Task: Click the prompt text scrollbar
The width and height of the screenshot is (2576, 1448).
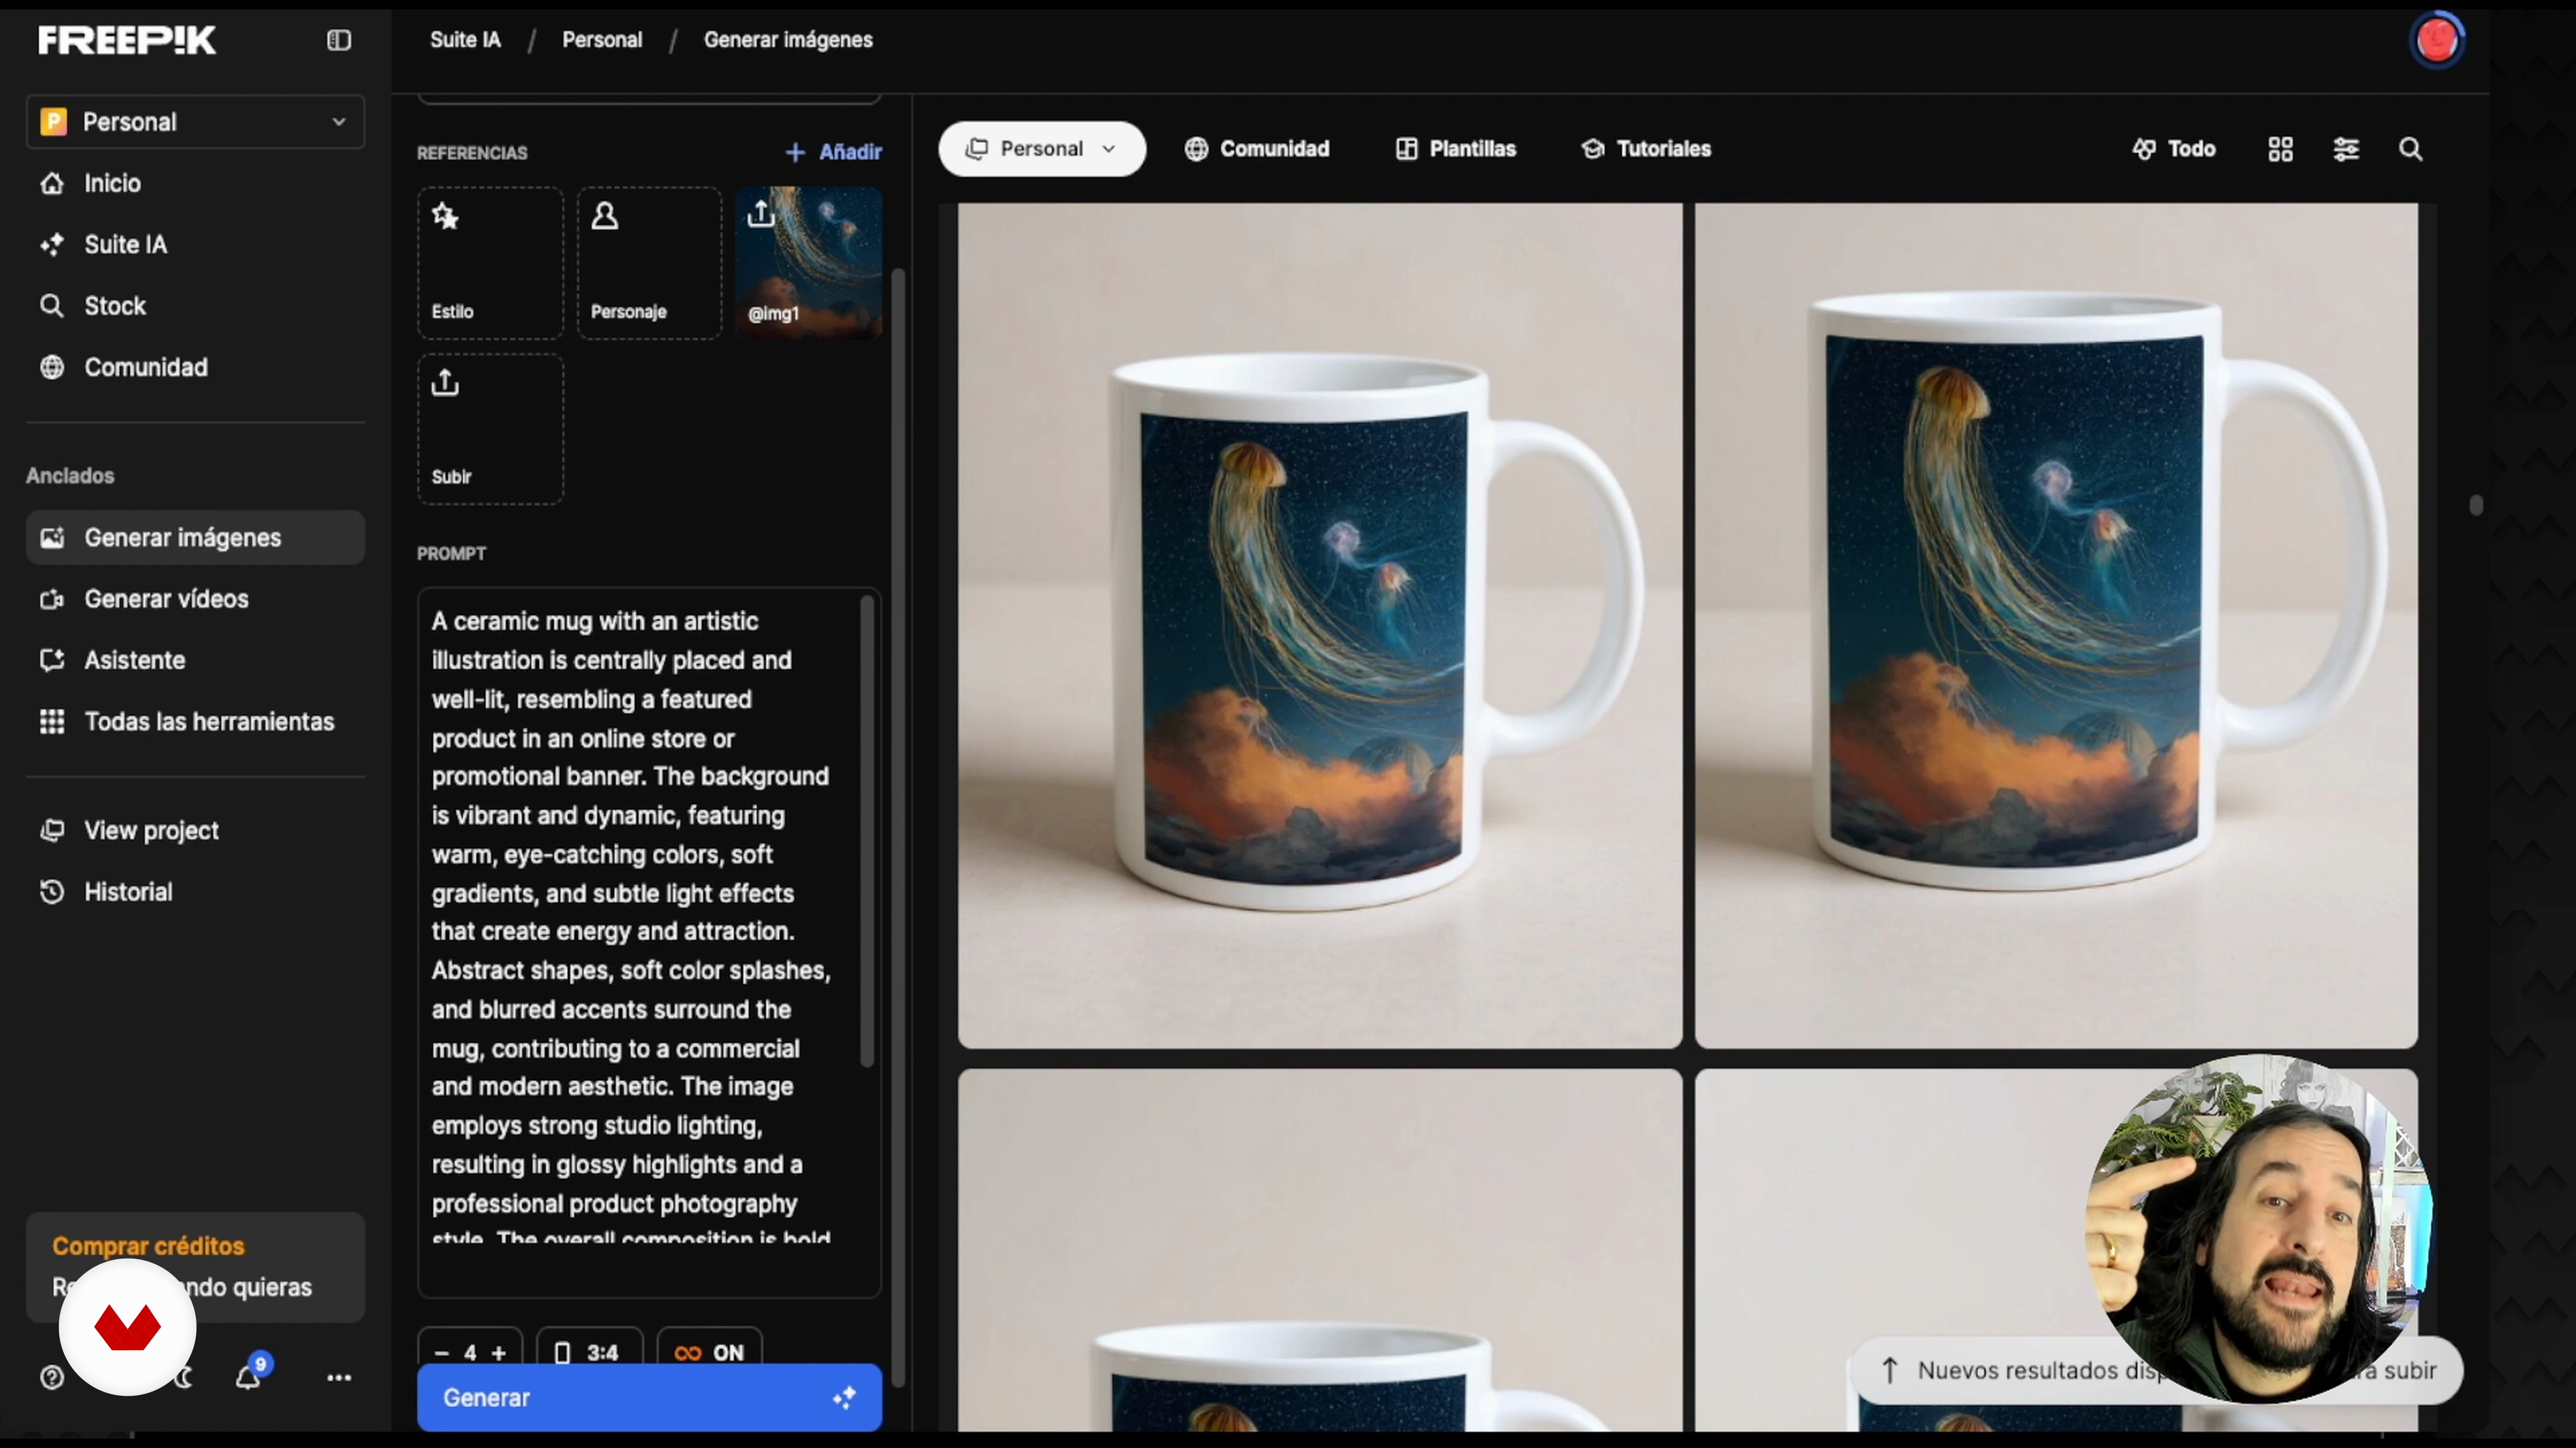Action: (867, 831)
